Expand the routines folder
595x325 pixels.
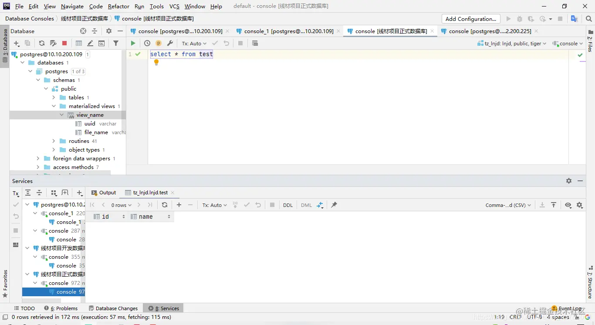pos(54,141)
